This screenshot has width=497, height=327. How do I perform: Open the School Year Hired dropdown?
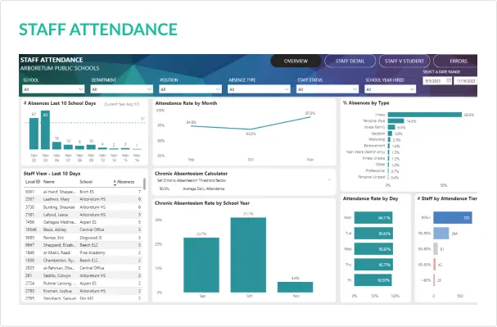coord(391,89)
